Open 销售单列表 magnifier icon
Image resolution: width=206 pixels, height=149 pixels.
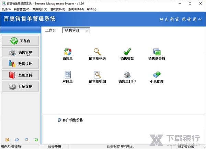(x=98, y=52)
